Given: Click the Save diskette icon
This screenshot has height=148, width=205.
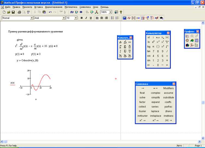Looking at the screenshot, I should point(13,12).
